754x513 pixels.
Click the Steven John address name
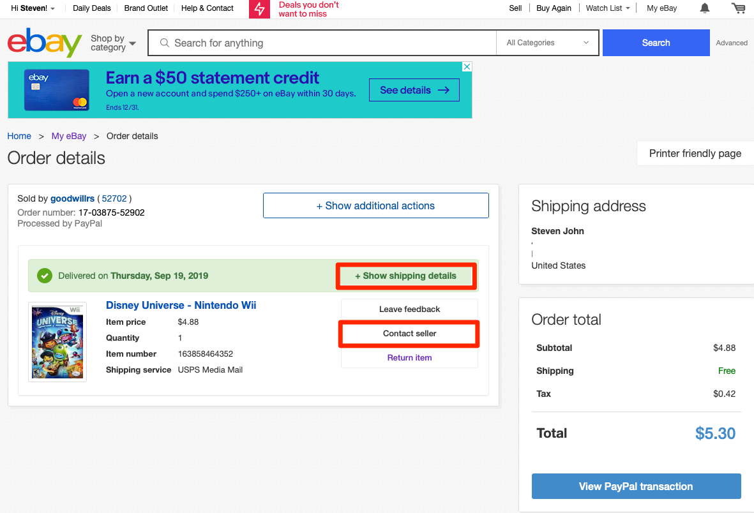coord(557,231)
